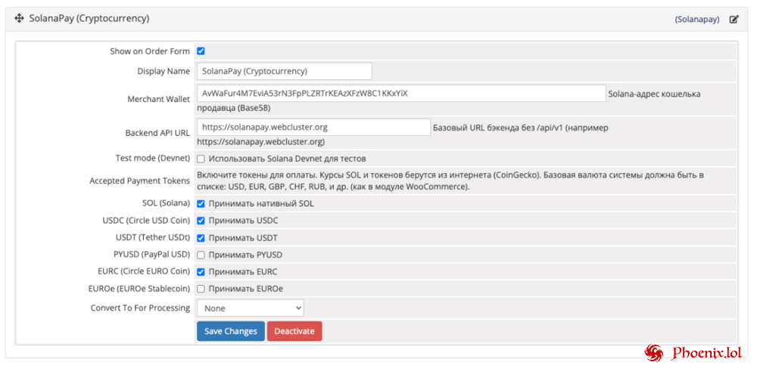
Task: Click the Accepted Payment Tokens label
Action: coord(140,181)
